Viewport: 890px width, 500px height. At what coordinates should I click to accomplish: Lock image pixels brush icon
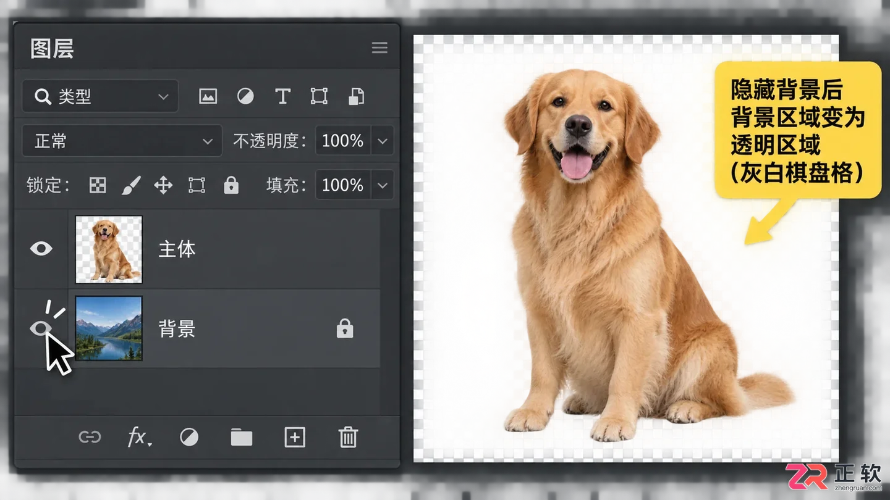(130, 185)
